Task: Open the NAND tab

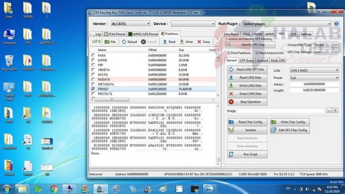Action: pos(258,34)
